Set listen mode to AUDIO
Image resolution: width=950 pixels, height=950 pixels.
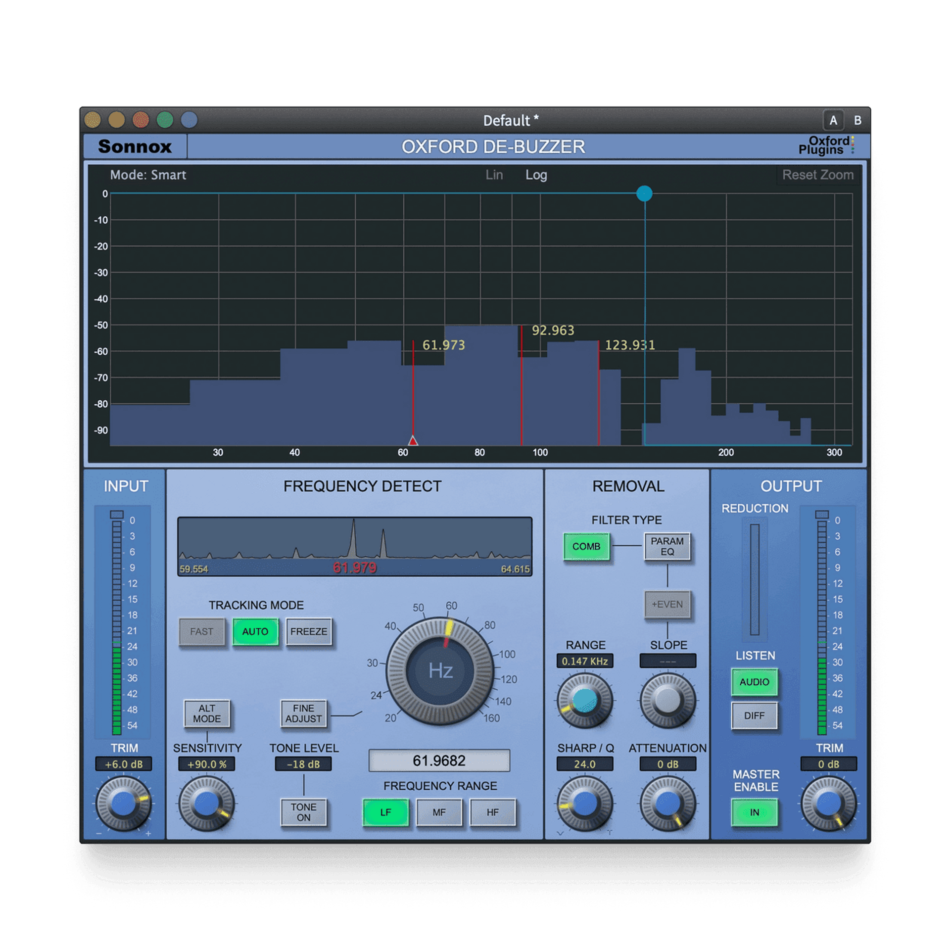[754, 682]
